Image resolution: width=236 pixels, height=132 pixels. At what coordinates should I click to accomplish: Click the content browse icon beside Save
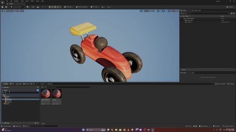click(x=6, y=7)
